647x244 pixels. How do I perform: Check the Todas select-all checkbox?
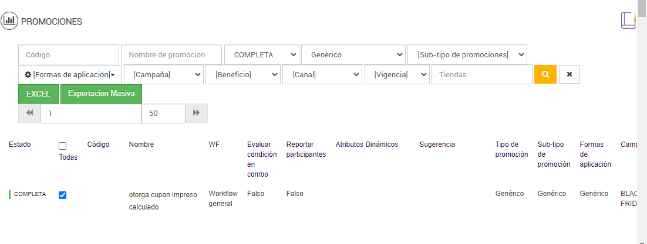pos(63,146)
